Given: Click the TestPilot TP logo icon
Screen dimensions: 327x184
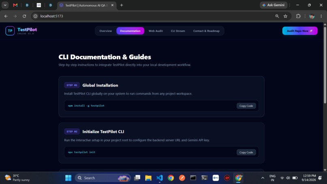Looking at the screenshot, I should coord(10,31).
